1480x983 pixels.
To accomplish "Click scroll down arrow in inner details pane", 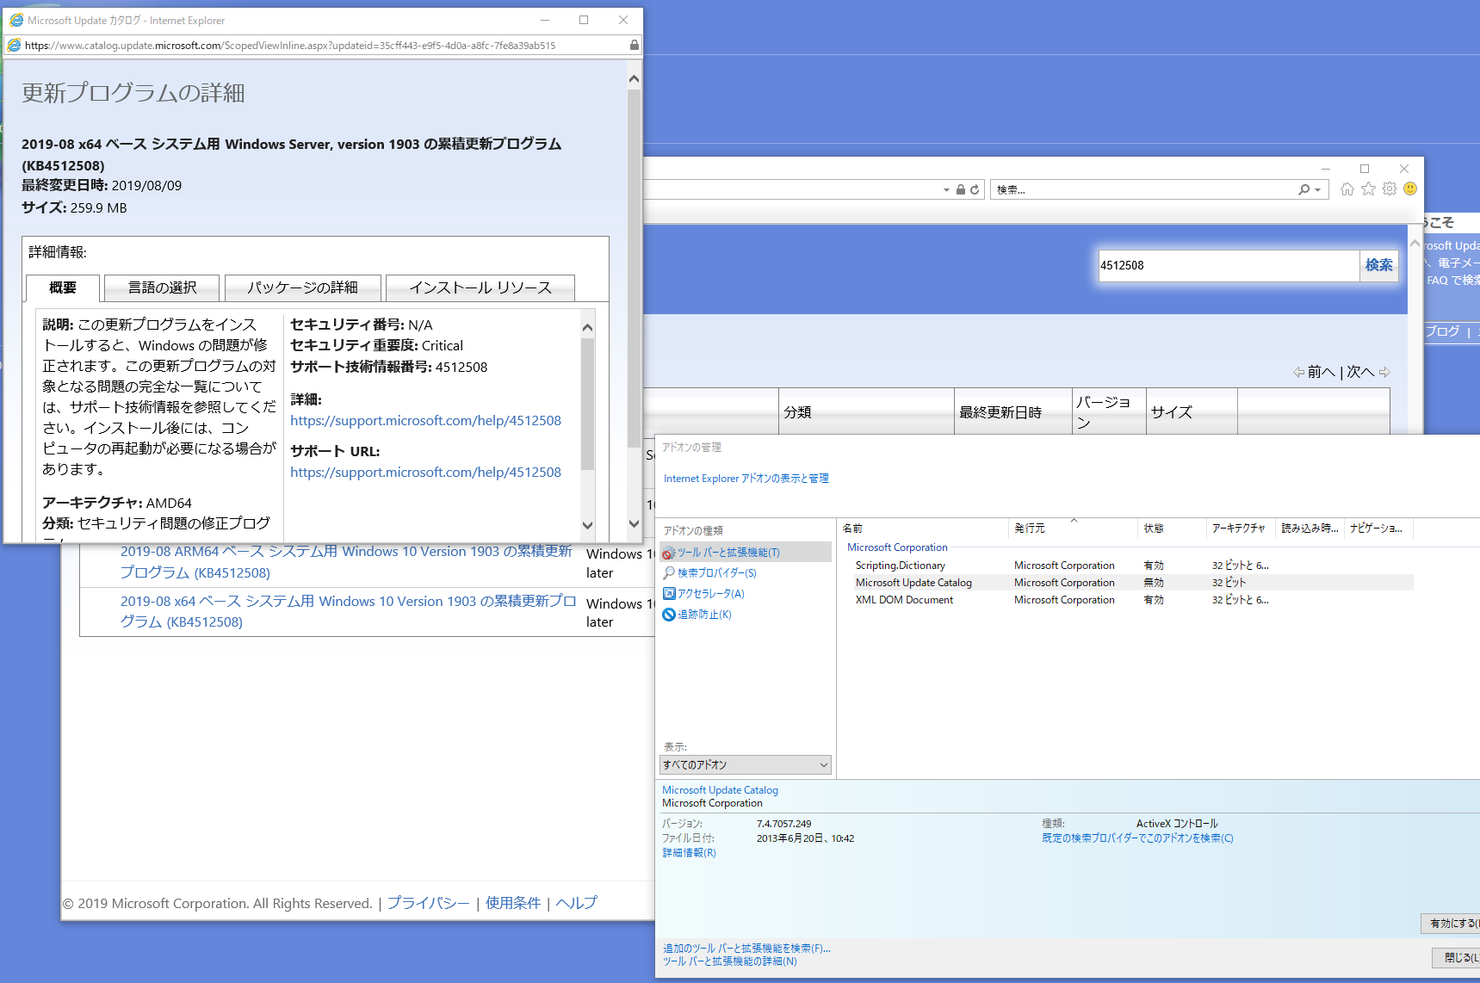I will pyautogui.click(x=587, y=525).
